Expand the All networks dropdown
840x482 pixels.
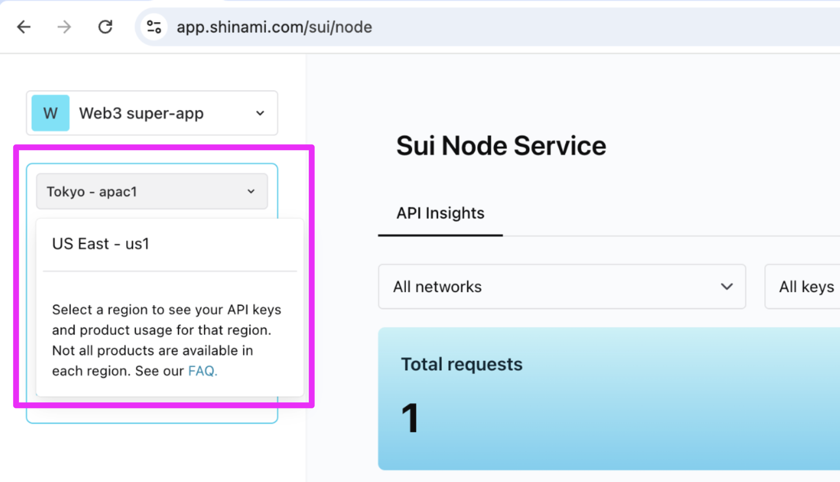click(562, 287)
